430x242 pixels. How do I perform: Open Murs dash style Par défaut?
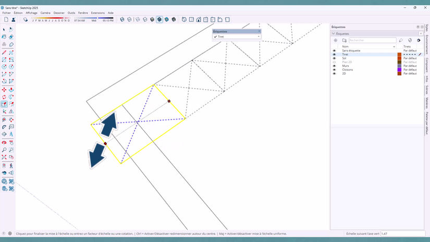click(410, 66)
